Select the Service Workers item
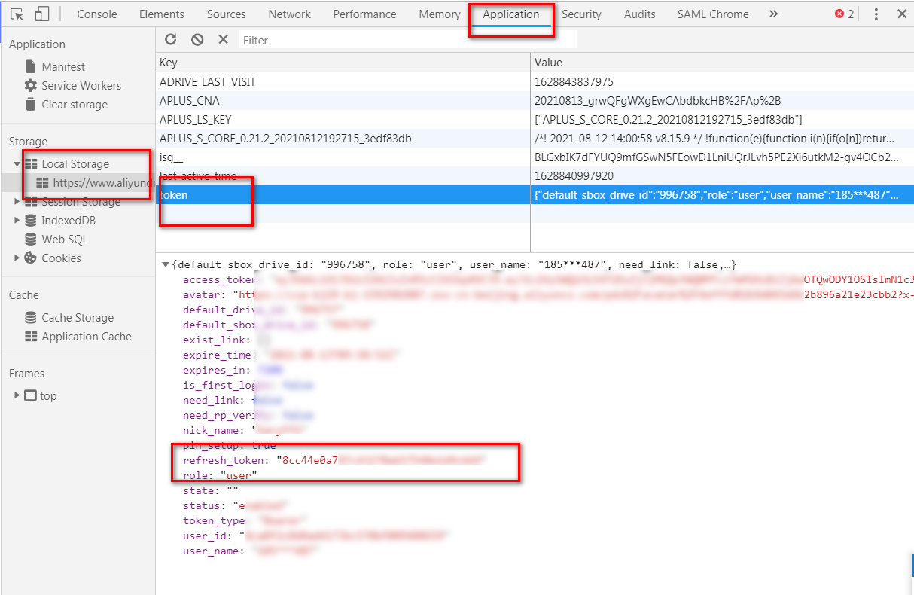 tap(81, 86)
